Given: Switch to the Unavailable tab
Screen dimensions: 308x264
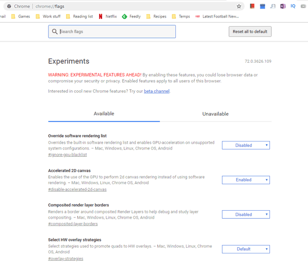Looking at the screenshot, I should (216, 114).
